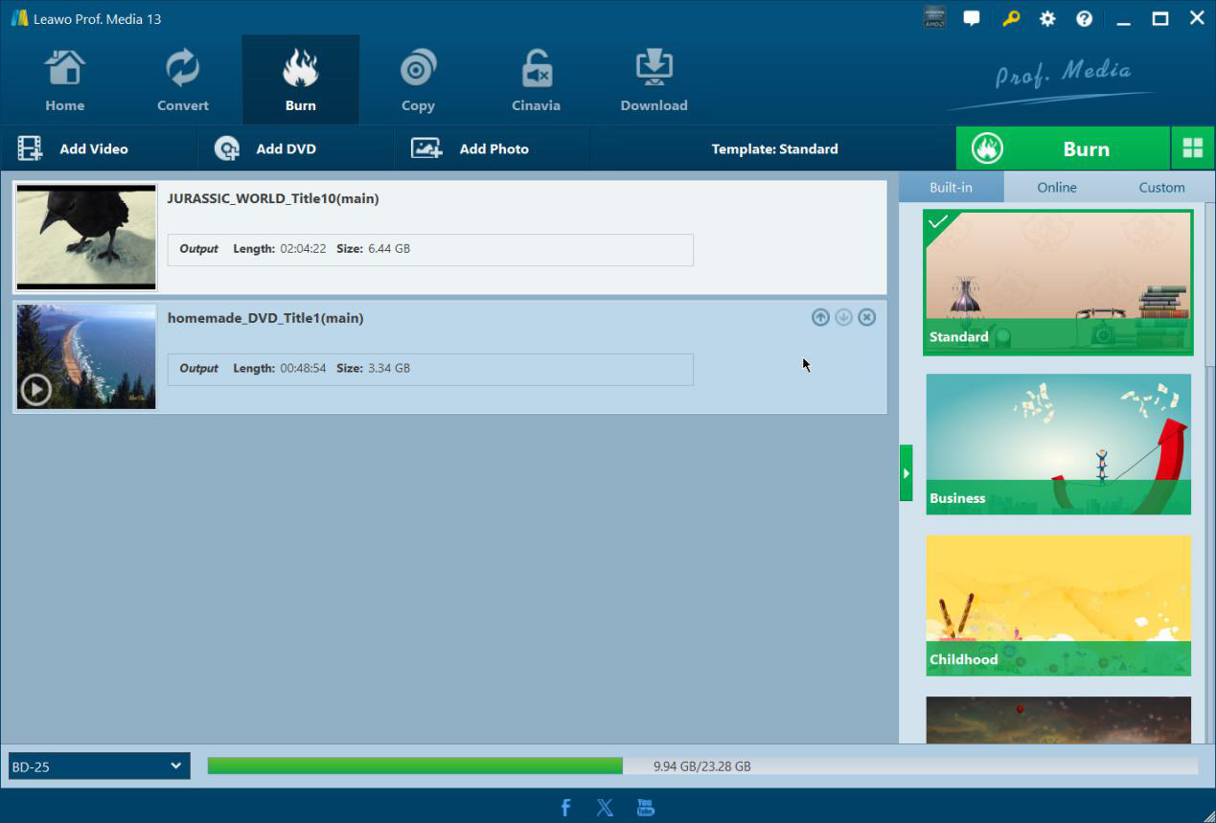Open the Facebook link

coord(565,807)
